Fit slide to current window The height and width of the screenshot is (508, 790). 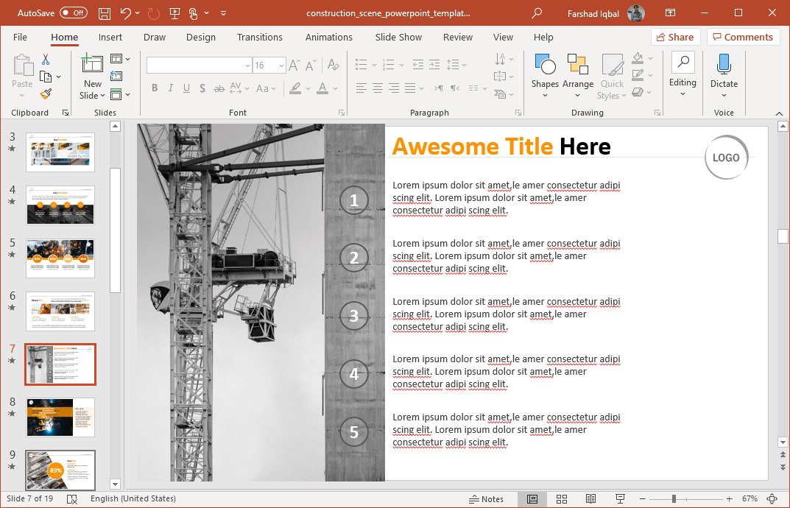click(772, 499)
